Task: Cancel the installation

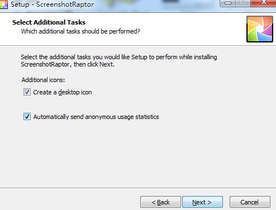Action: click(x=250, y=202)
